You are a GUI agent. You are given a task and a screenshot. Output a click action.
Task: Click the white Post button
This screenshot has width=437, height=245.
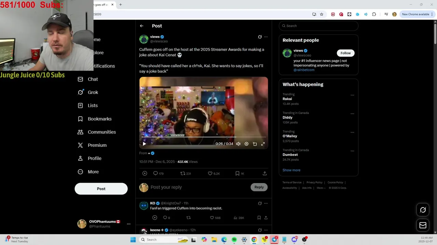[101, 189]
